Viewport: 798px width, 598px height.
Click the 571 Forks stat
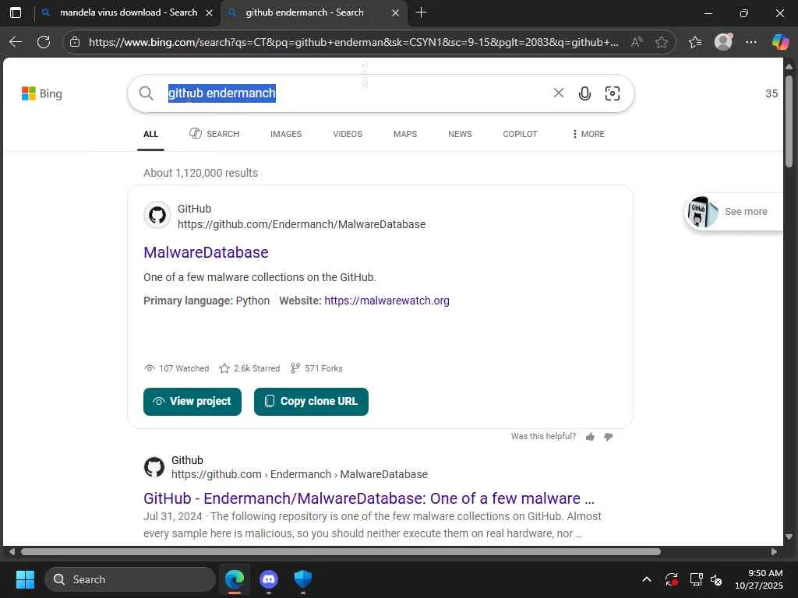pyautogui.click(x=316, y=368)
